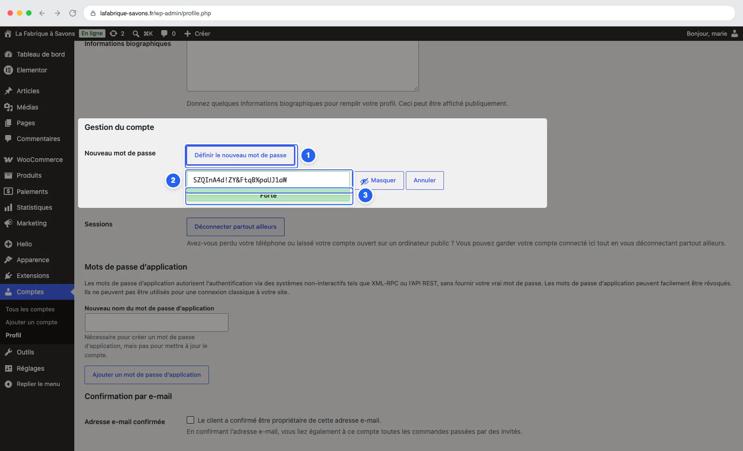Screen dimensions: 743x451
Task: Focus the new application password name field
Action: pyautogui.click(x=156, y=322)
